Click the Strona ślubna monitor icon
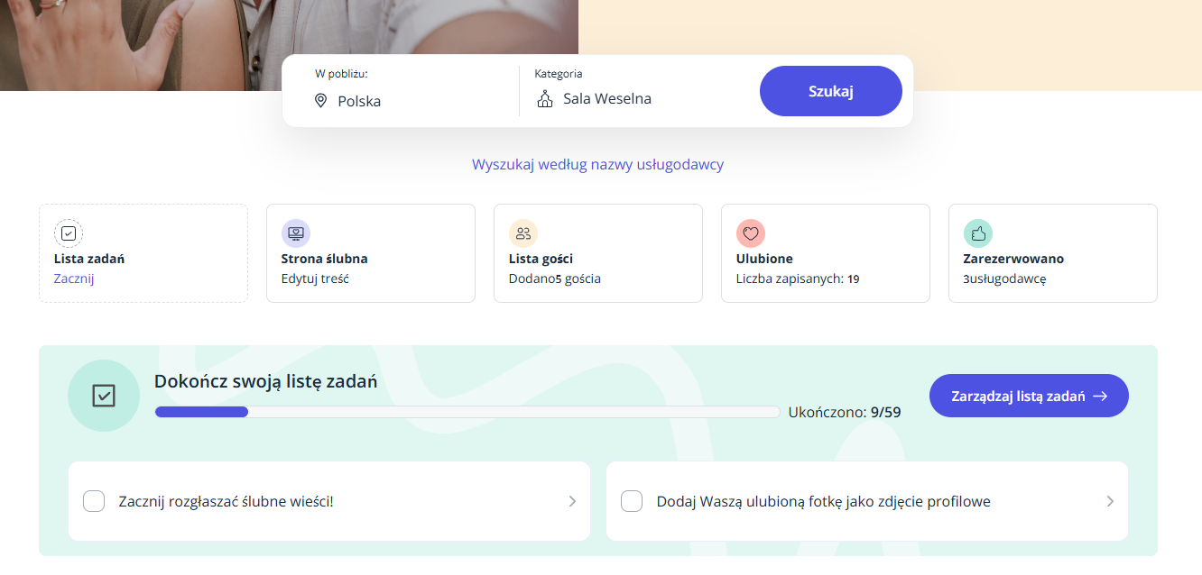The image size is (1202, 575). tap(296, 233)
